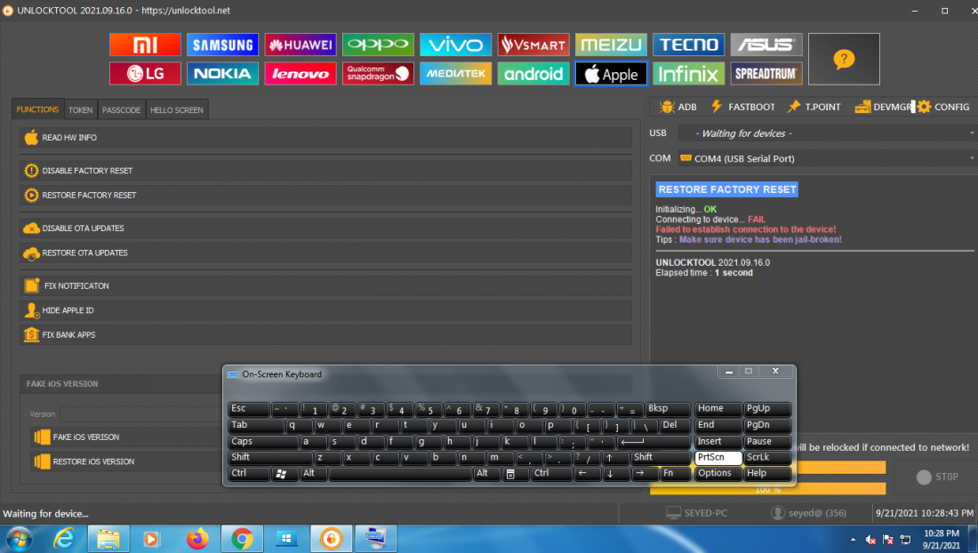The height and width of the screenshot is (553, 978).
Task: Click the Caps key on On-Screen Keyboard
Action: coord(263,441)
